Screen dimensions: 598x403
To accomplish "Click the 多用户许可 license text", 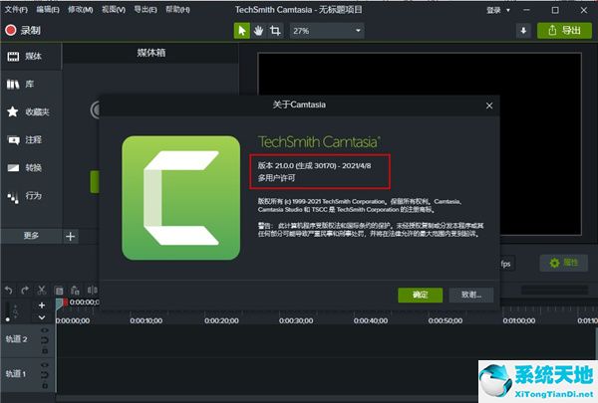I will pyautogui.click(x=276, y=178).
